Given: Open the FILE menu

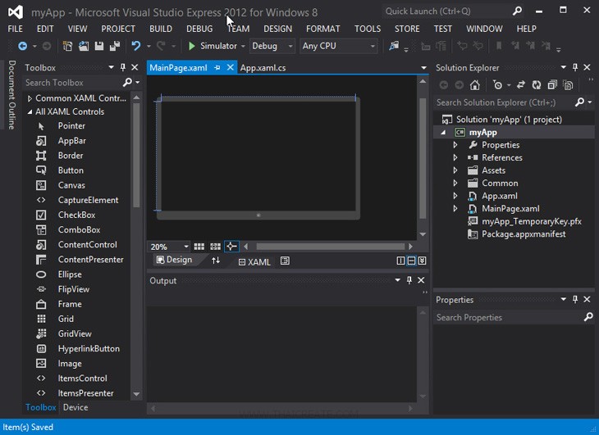Looking at the screenshot, I should (x=16, y=29).
